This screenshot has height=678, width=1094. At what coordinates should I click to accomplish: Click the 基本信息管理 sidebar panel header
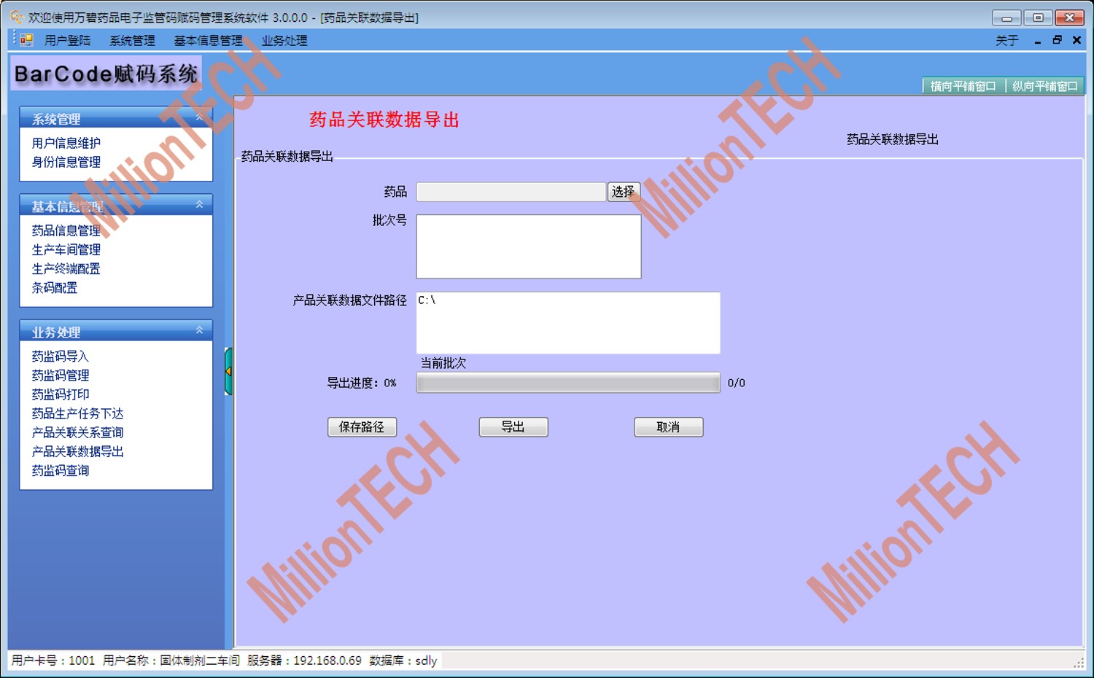[x=116, y=206]
